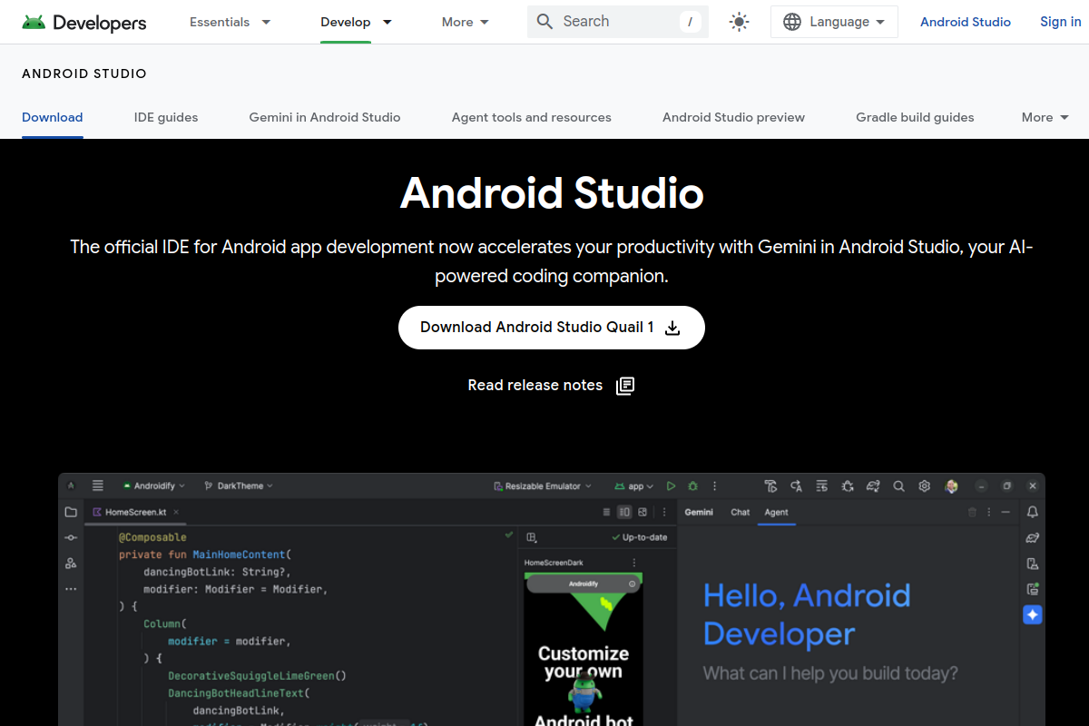Click the Android Developers logo
This screenshot has height=726, width=1089.
83,22
